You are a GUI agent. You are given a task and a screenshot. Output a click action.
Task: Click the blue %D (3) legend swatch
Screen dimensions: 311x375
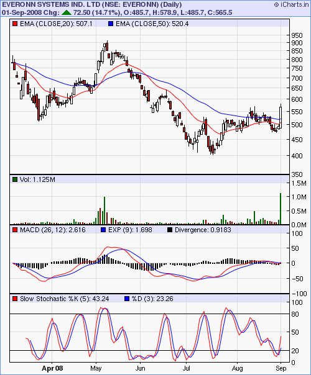(128, 299)
